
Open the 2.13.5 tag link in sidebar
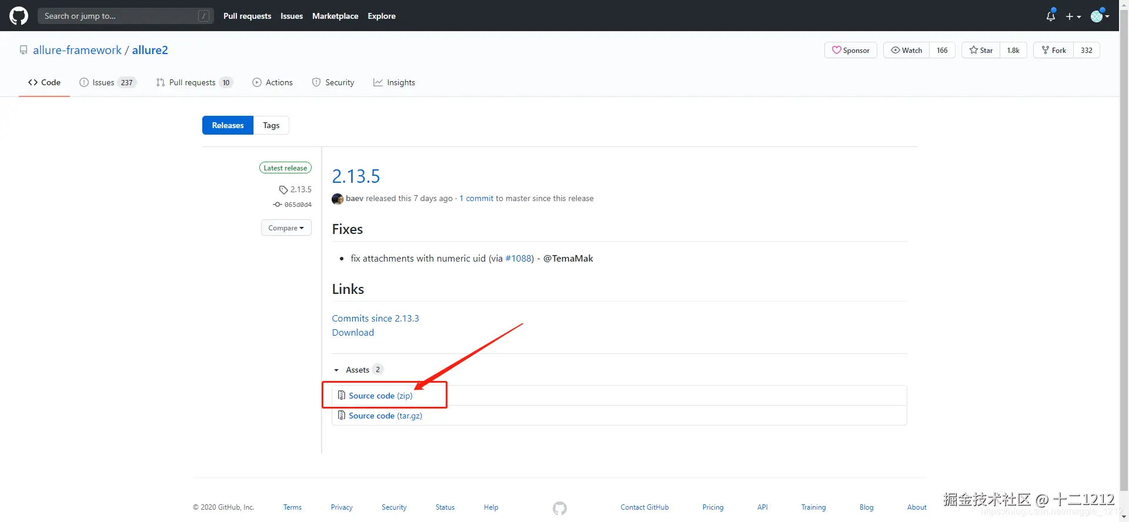[295, 189]
